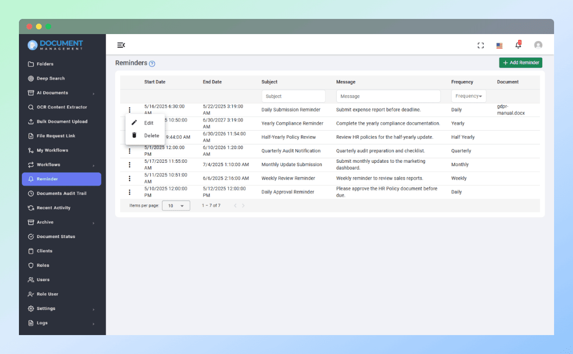Choose Delete in the row context menu
This screenshot has width=573, height=354.
pyautogui.click(x=151, y=136)
